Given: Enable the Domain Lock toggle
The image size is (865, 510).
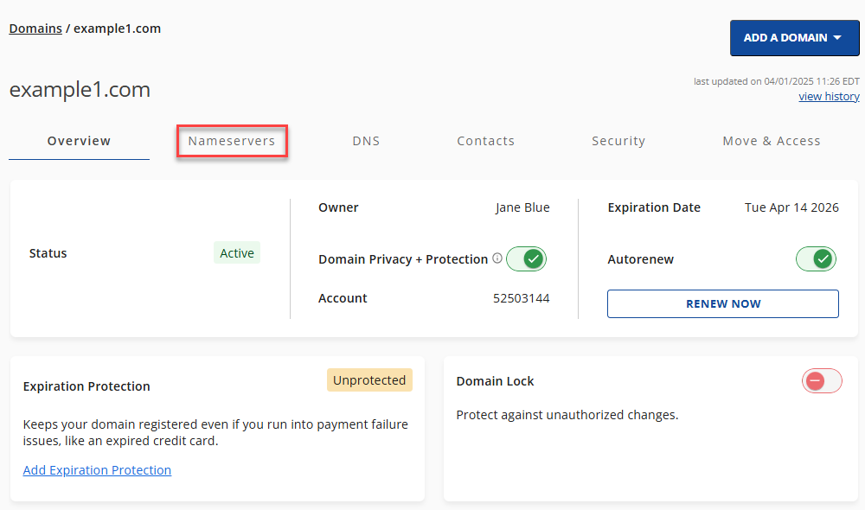Looking at the screenshot, I should pyautogui.click(x=821, y=381).
